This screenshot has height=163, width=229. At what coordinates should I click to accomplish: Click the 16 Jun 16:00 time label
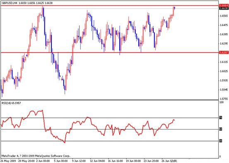tap(116, 161)
